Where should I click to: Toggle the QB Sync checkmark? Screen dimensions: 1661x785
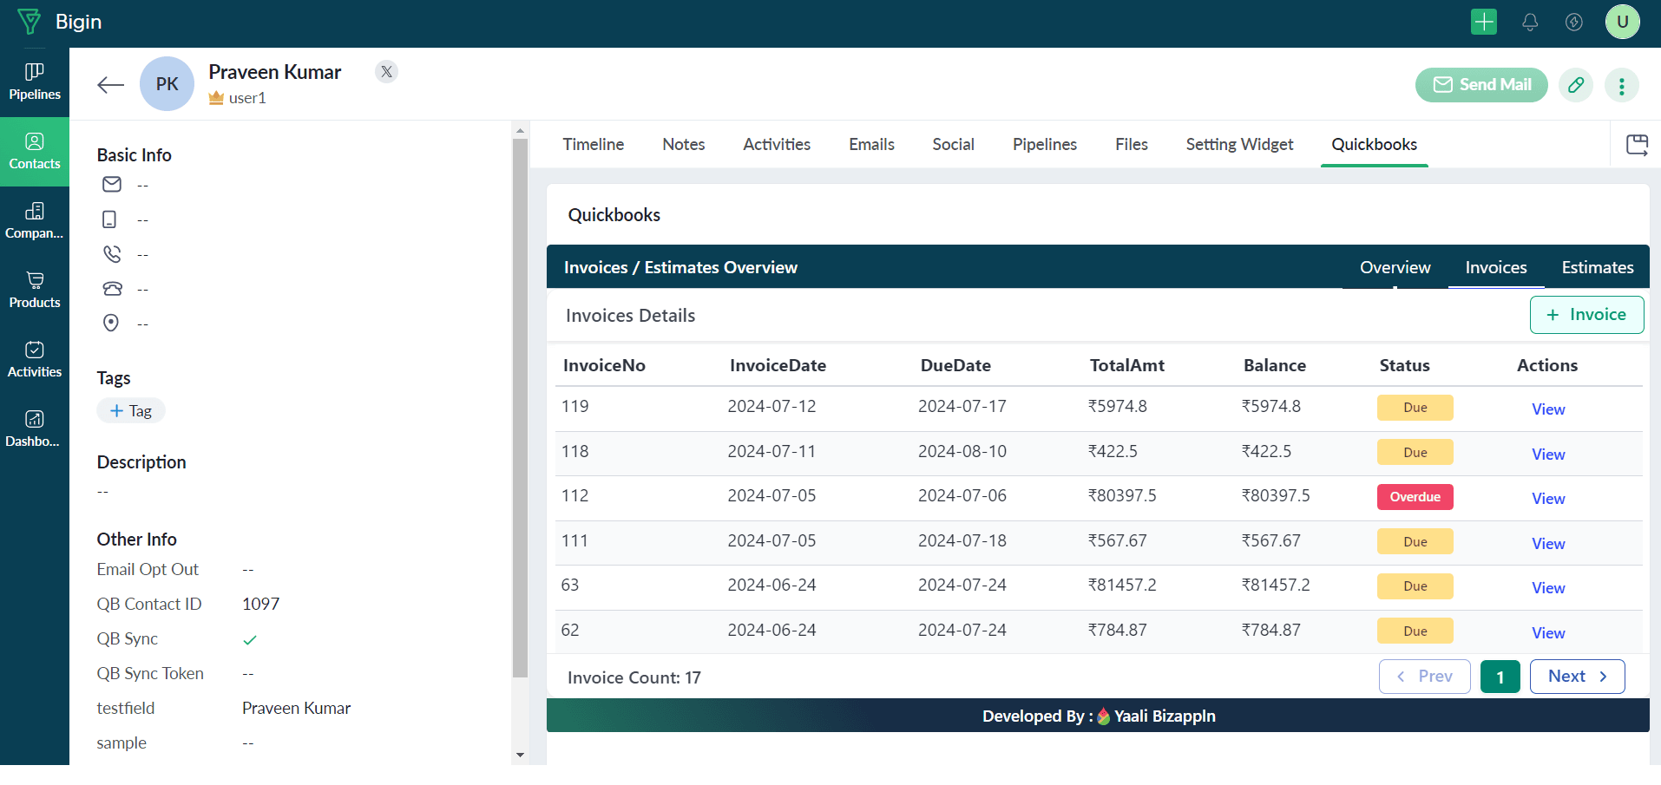[x=250, y=640]
